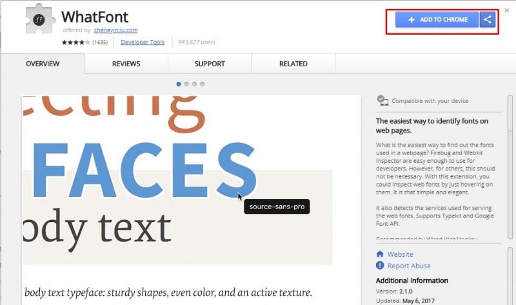
Task: Select the first carousel dot
Action: point(179,84)
